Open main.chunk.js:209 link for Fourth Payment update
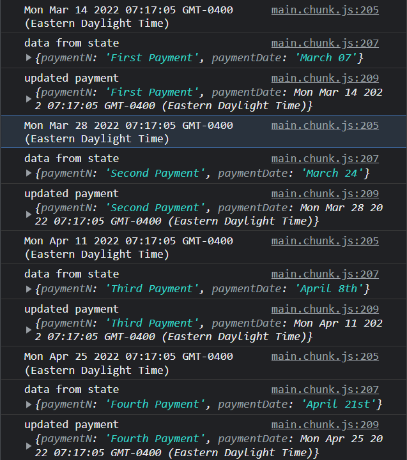 [x=325, y=425]
